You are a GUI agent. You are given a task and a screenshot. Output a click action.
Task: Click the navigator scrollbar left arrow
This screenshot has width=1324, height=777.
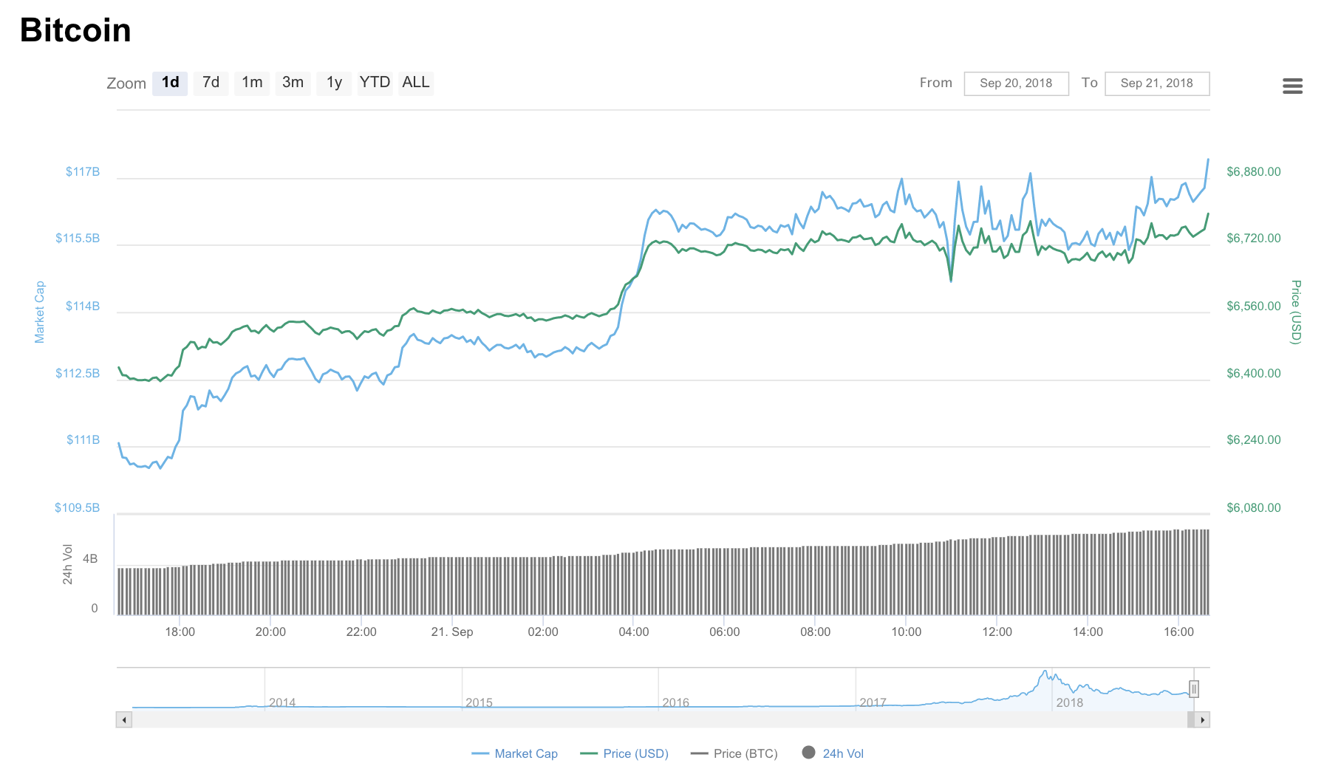tap(124, 720)
